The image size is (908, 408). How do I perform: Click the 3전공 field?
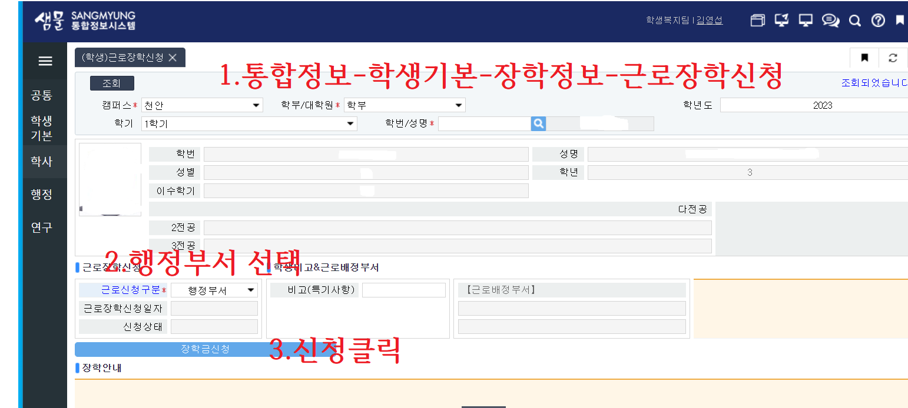tap(458, 246)
